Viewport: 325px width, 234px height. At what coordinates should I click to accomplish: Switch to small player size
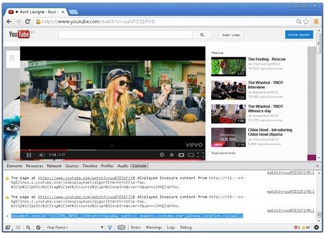point(181,155)
